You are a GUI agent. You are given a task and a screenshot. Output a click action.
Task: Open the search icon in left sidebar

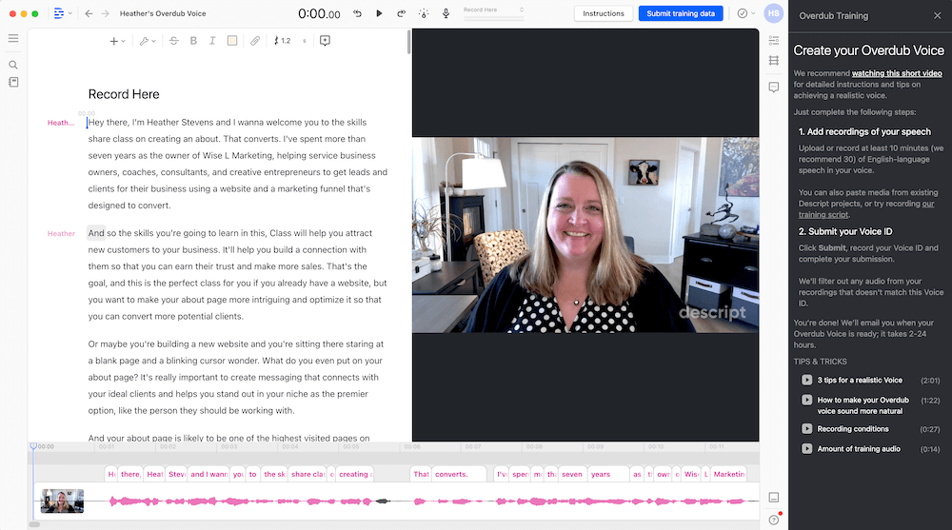coord(13,65)
